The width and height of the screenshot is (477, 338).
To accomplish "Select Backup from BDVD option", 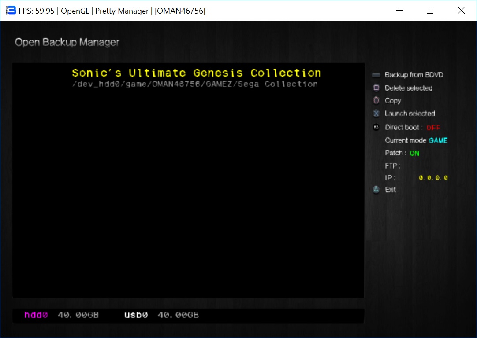I will point(414,75).
